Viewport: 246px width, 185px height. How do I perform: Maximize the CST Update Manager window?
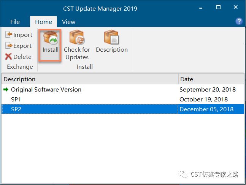[218, 7]
